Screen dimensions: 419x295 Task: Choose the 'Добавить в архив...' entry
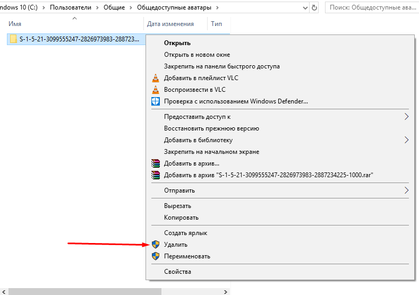(x=192, y=163)
